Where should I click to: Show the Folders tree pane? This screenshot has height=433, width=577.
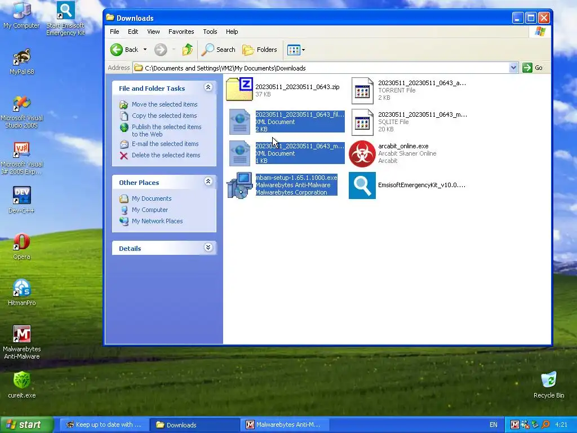pos(260,50)
